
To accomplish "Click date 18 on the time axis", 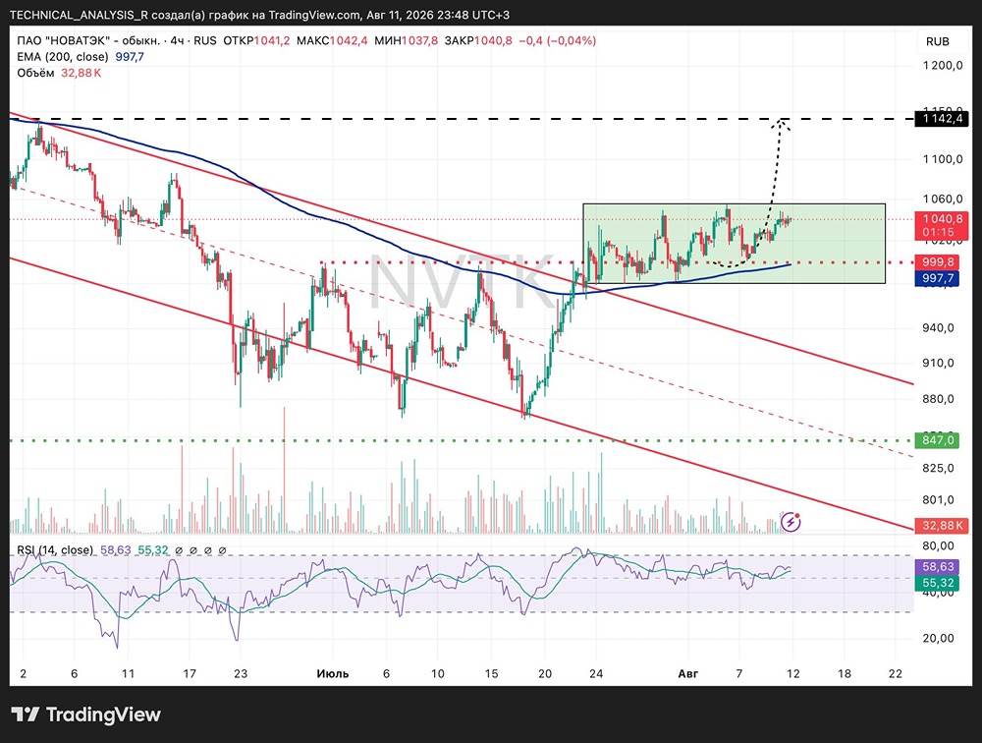I will (845, 674).
